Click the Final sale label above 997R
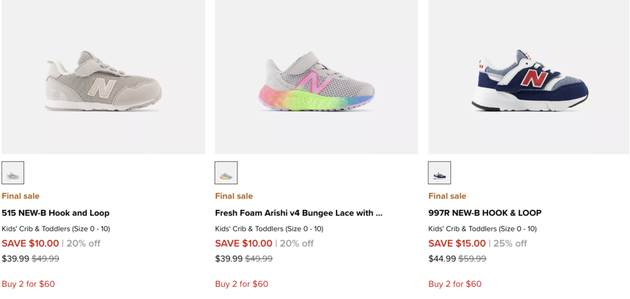The image size is (630, 299). [447, 196]
